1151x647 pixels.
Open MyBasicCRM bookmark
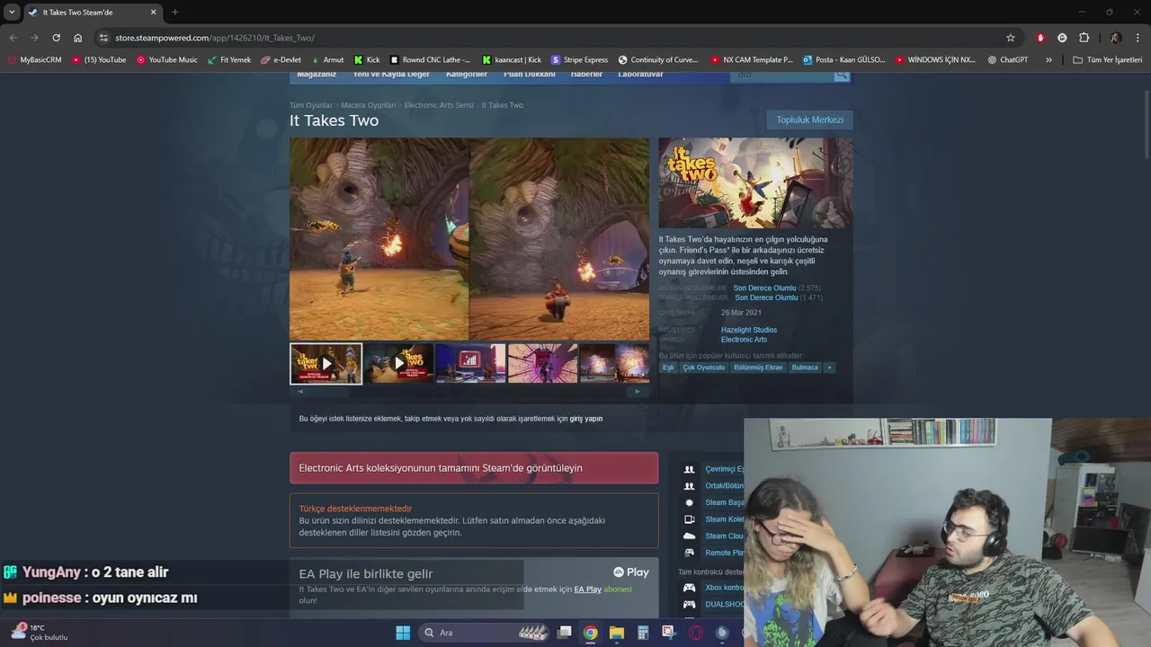pyautogui.click(x=34, y=60)
